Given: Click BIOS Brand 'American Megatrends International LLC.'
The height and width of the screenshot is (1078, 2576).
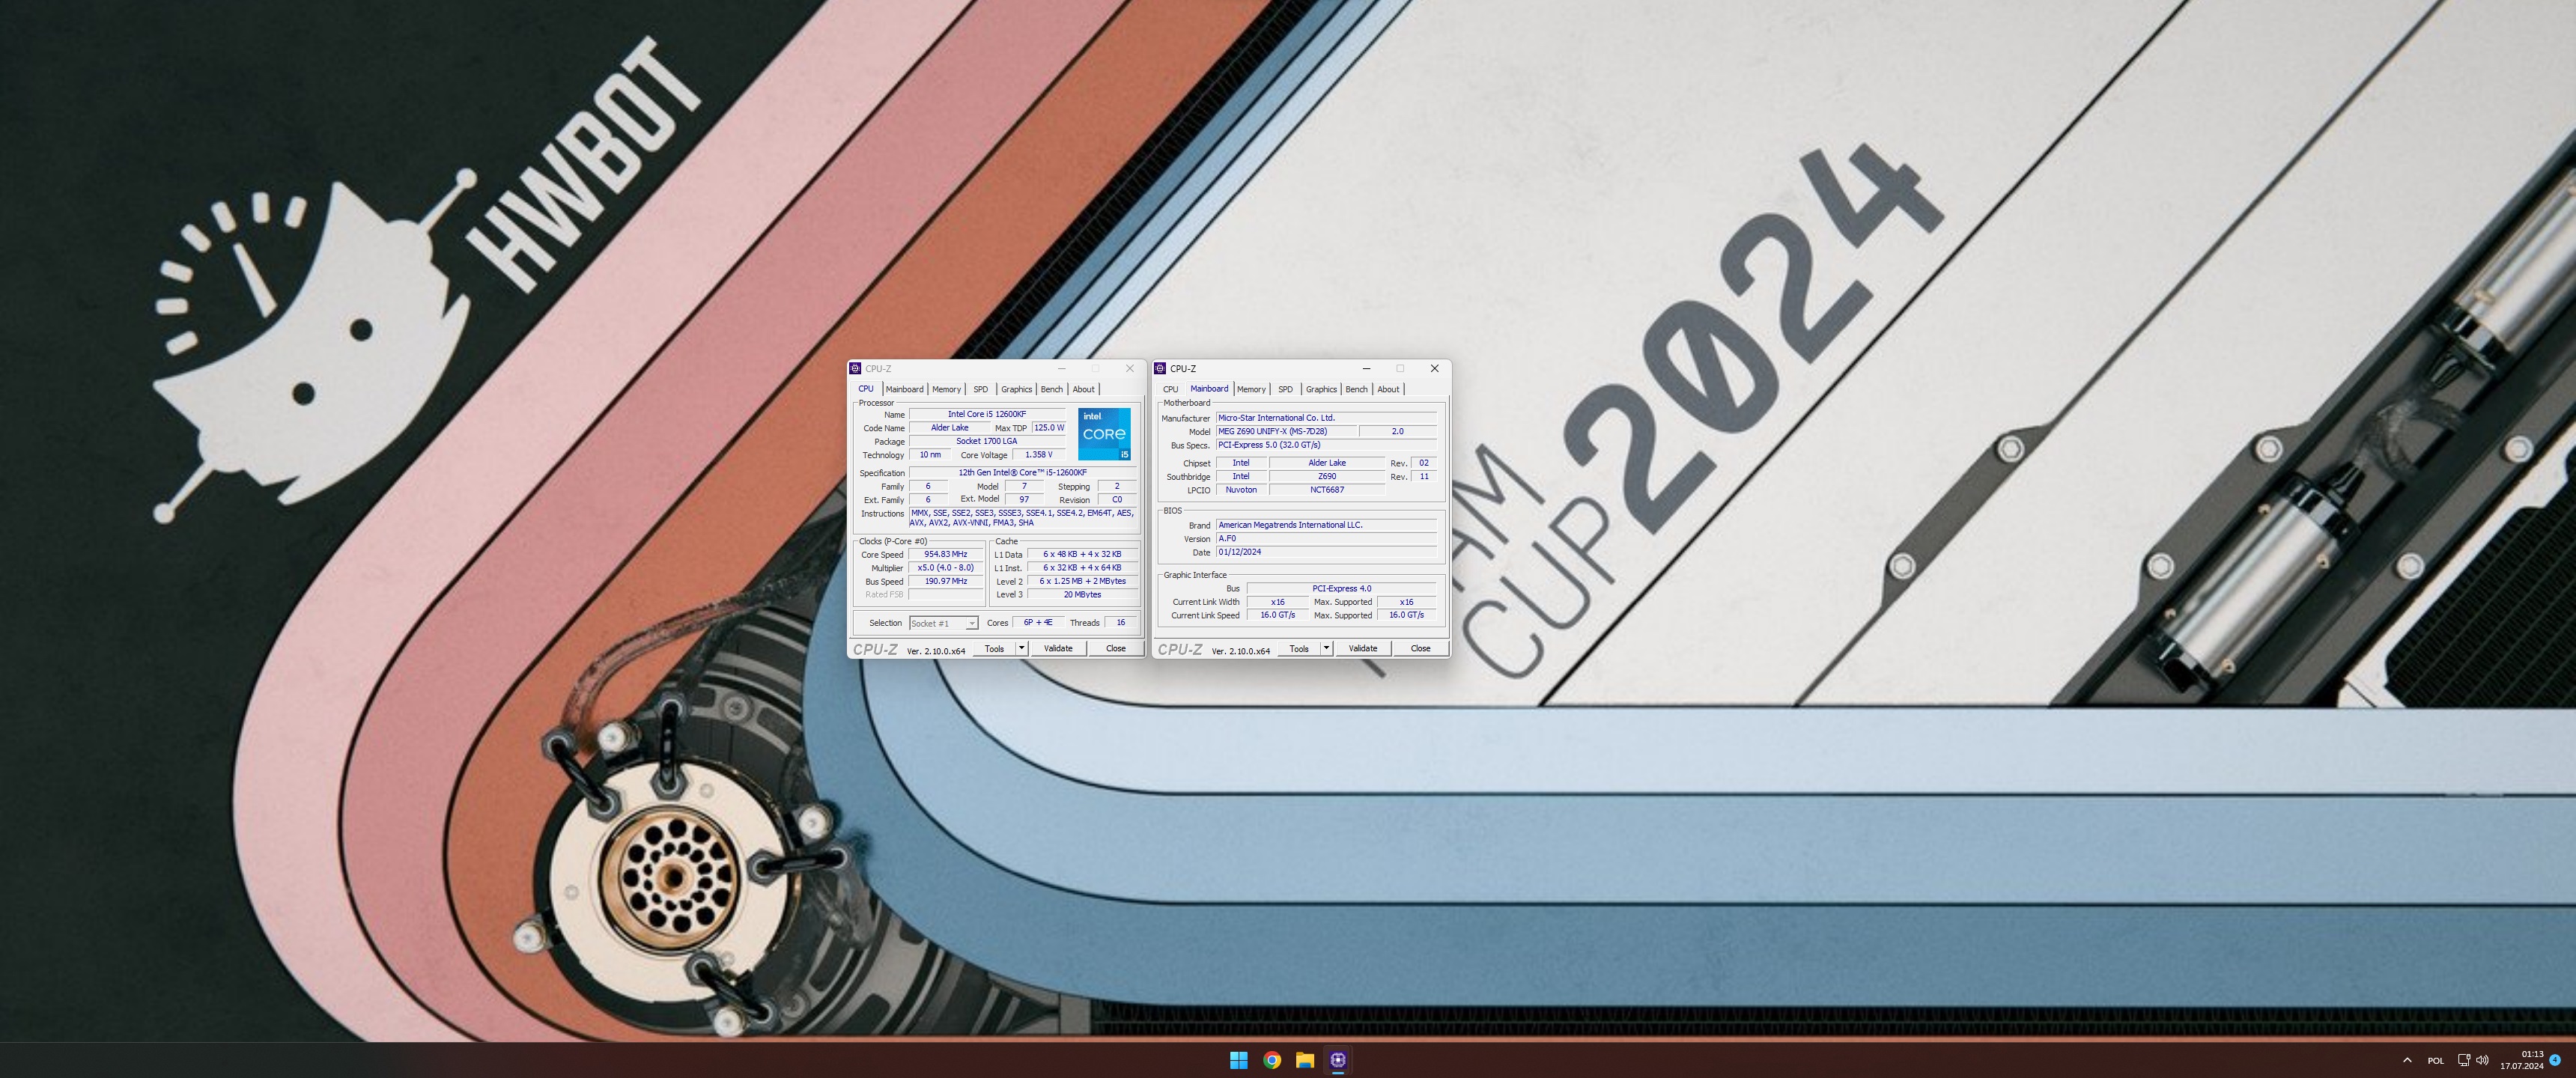Looking at the screenshot, I should pyautogui.click(x=1326, y=525).
